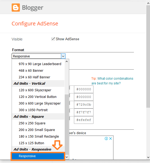Click the #f7f7f7 color field
The height and width of the screenshot is (163, 150).
click(x=84, y=112)
